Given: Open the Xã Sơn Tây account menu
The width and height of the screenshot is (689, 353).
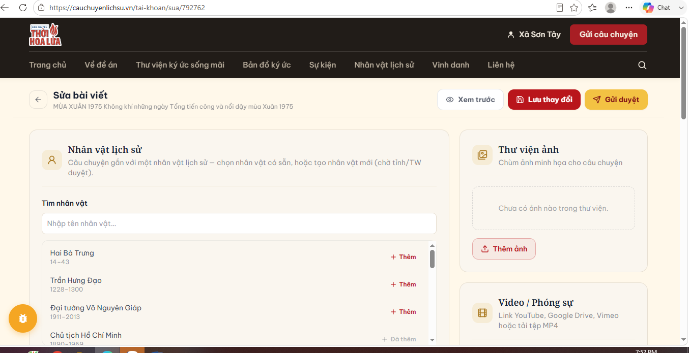Looking at the screenshot, I should 534,35.
